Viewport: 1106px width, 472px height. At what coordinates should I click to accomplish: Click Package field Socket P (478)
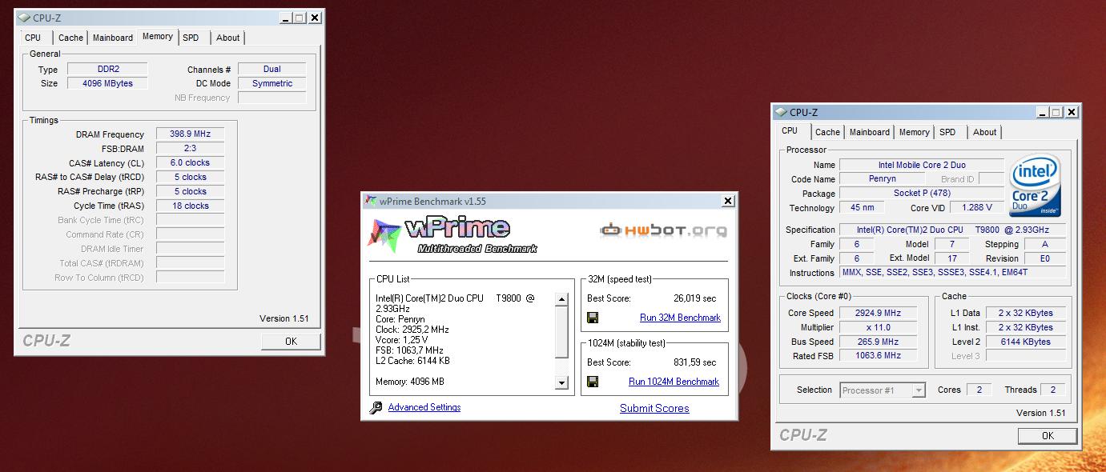pos(921,194)
